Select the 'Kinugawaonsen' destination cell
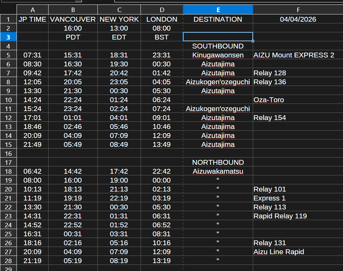 click(218, 55)
